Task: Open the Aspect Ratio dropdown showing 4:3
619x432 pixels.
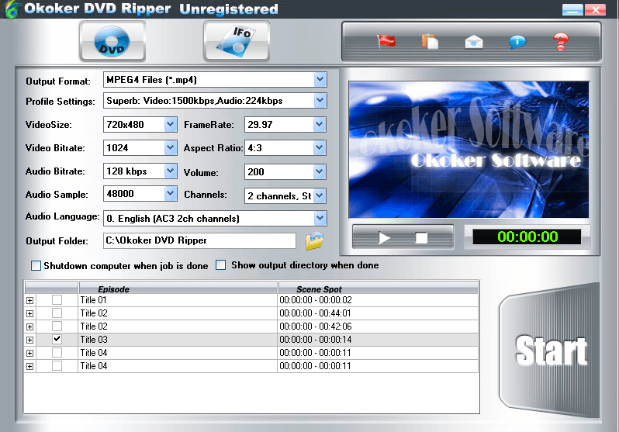Action: click(320, 147)
